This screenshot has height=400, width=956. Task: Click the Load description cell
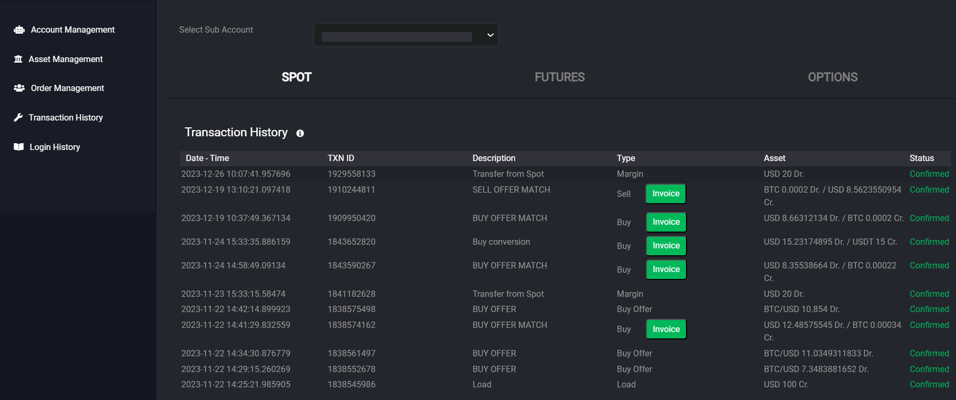[x=482, y=384]
